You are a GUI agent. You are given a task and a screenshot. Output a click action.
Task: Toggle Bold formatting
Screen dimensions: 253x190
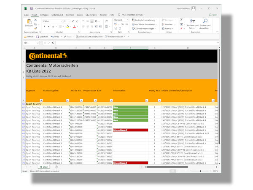[x=45, y=27]
